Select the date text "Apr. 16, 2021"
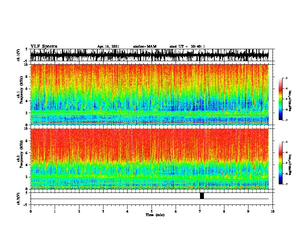Image resolution: width=307 pixels, height=237 pixels. [108, 46]
